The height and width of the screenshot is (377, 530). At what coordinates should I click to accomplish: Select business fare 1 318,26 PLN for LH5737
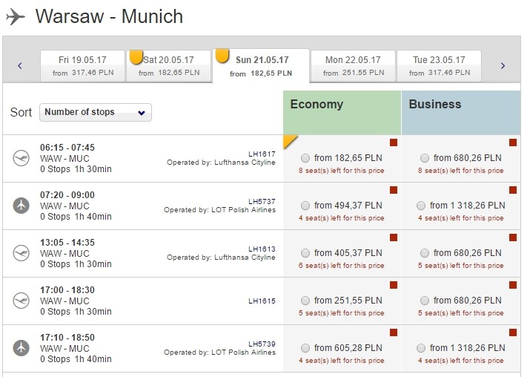[421, 206]
